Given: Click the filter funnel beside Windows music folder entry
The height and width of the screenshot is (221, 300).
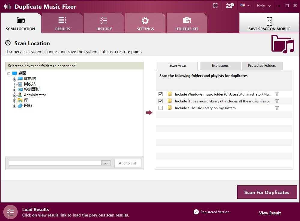Looking at the screenshot, I should click(277, 94).
